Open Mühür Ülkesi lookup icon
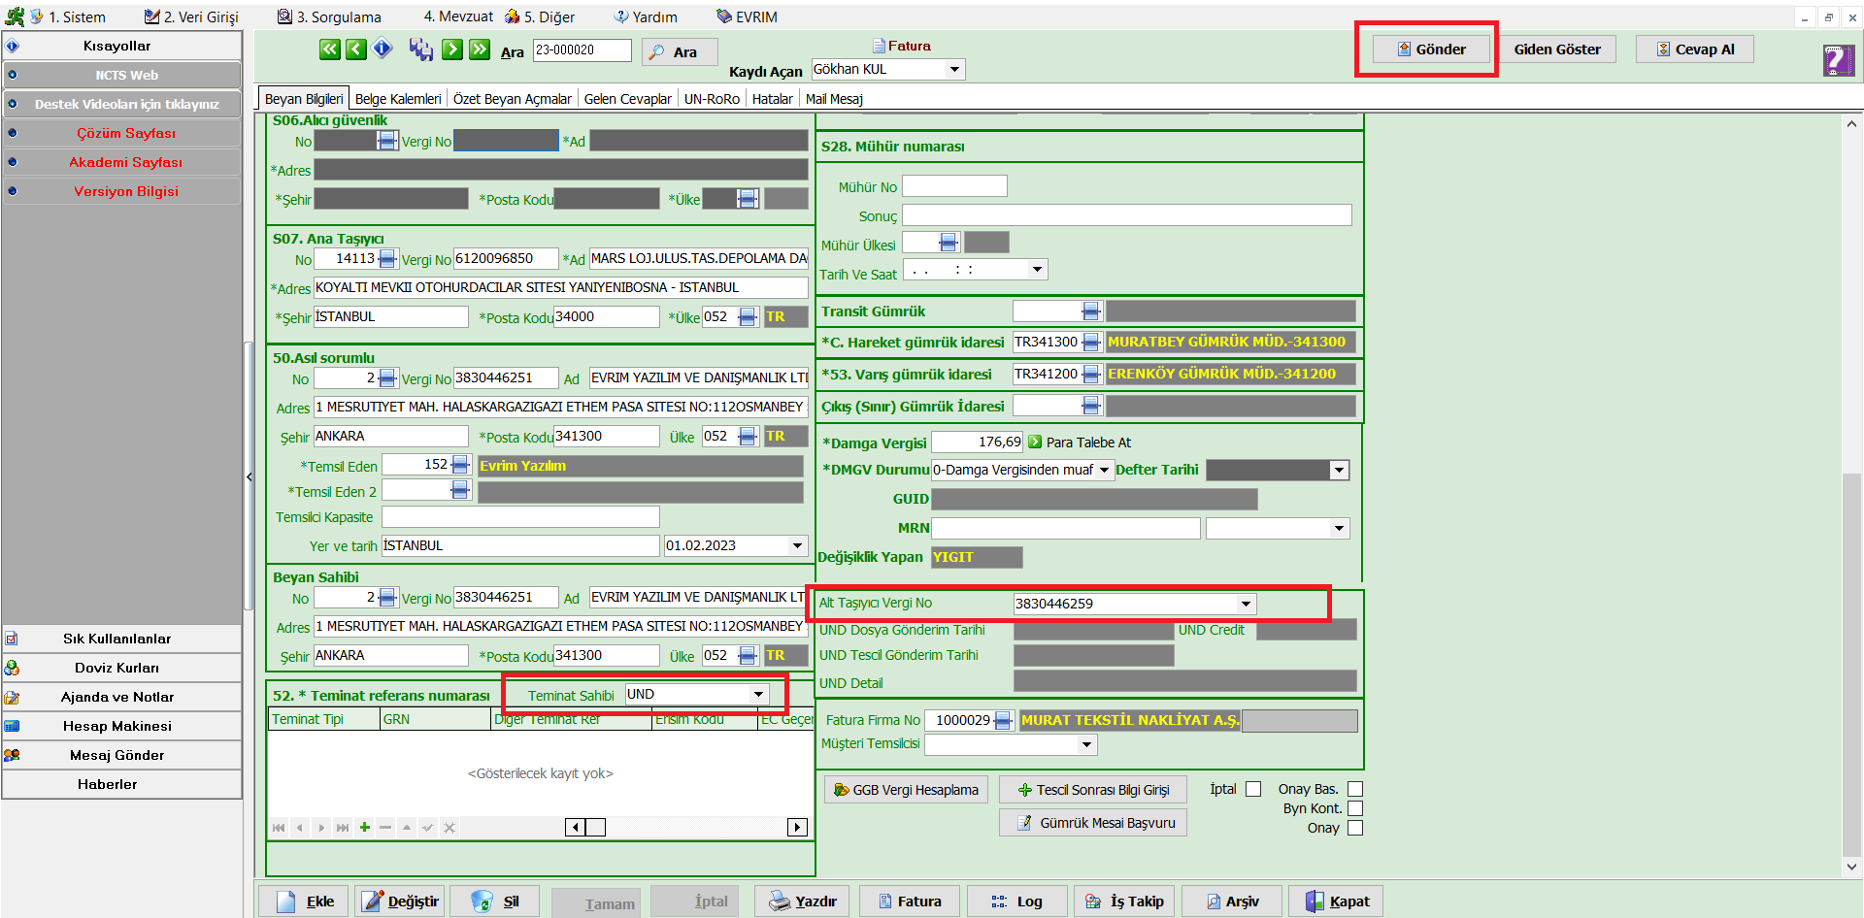 [949, 243]
